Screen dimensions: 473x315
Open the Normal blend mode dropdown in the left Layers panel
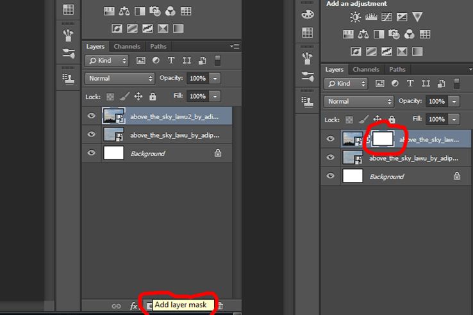pyautogui.click(x=120, y=78)
